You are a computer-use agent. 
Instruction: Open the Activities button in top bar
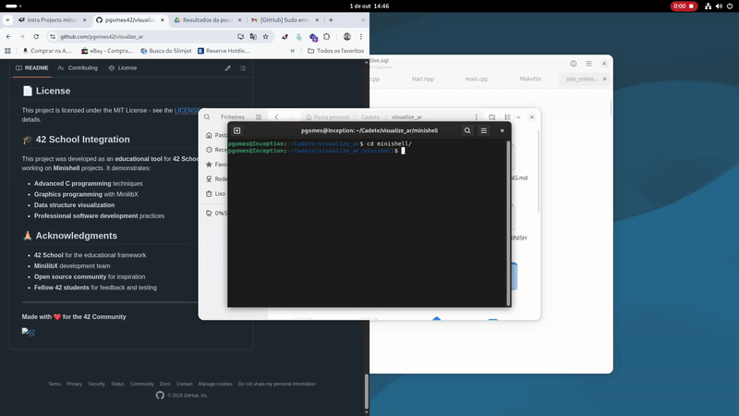[x=13, y=6]
